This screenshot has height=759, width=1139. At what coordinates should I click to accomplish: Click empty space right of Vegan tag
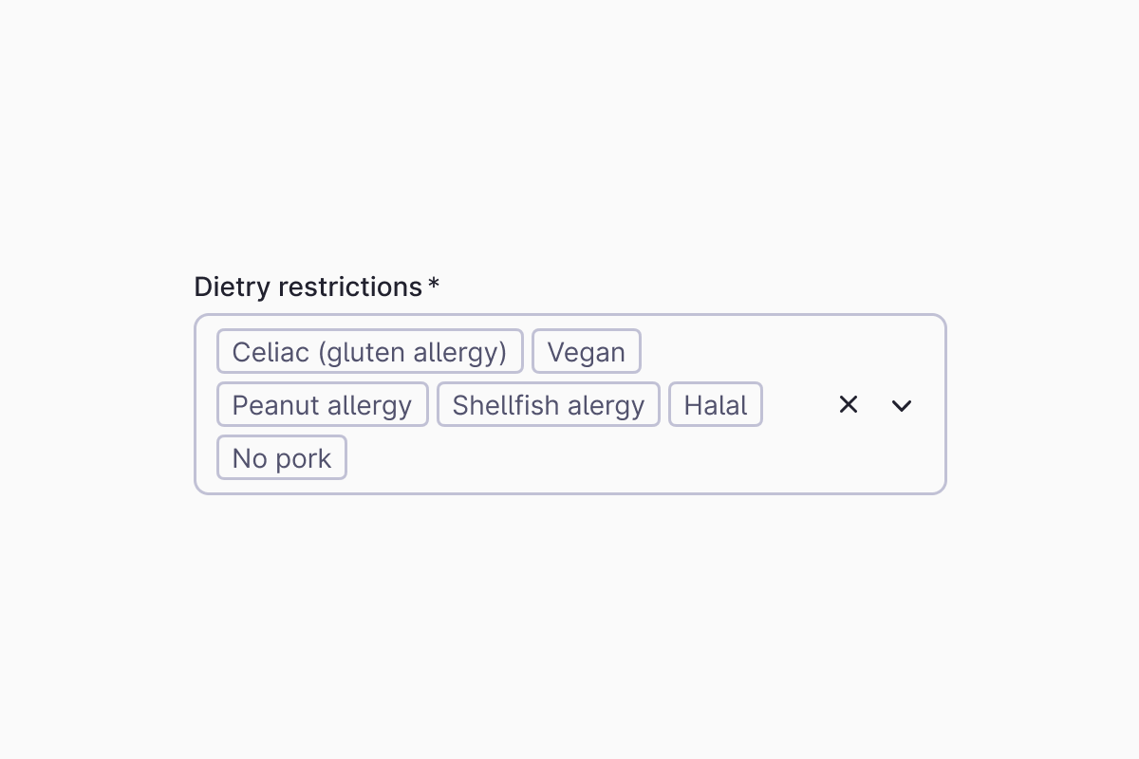coord(721,352)
